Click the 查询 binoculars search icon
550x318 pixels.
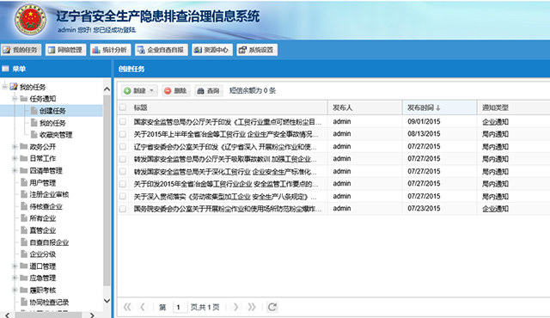200,91
